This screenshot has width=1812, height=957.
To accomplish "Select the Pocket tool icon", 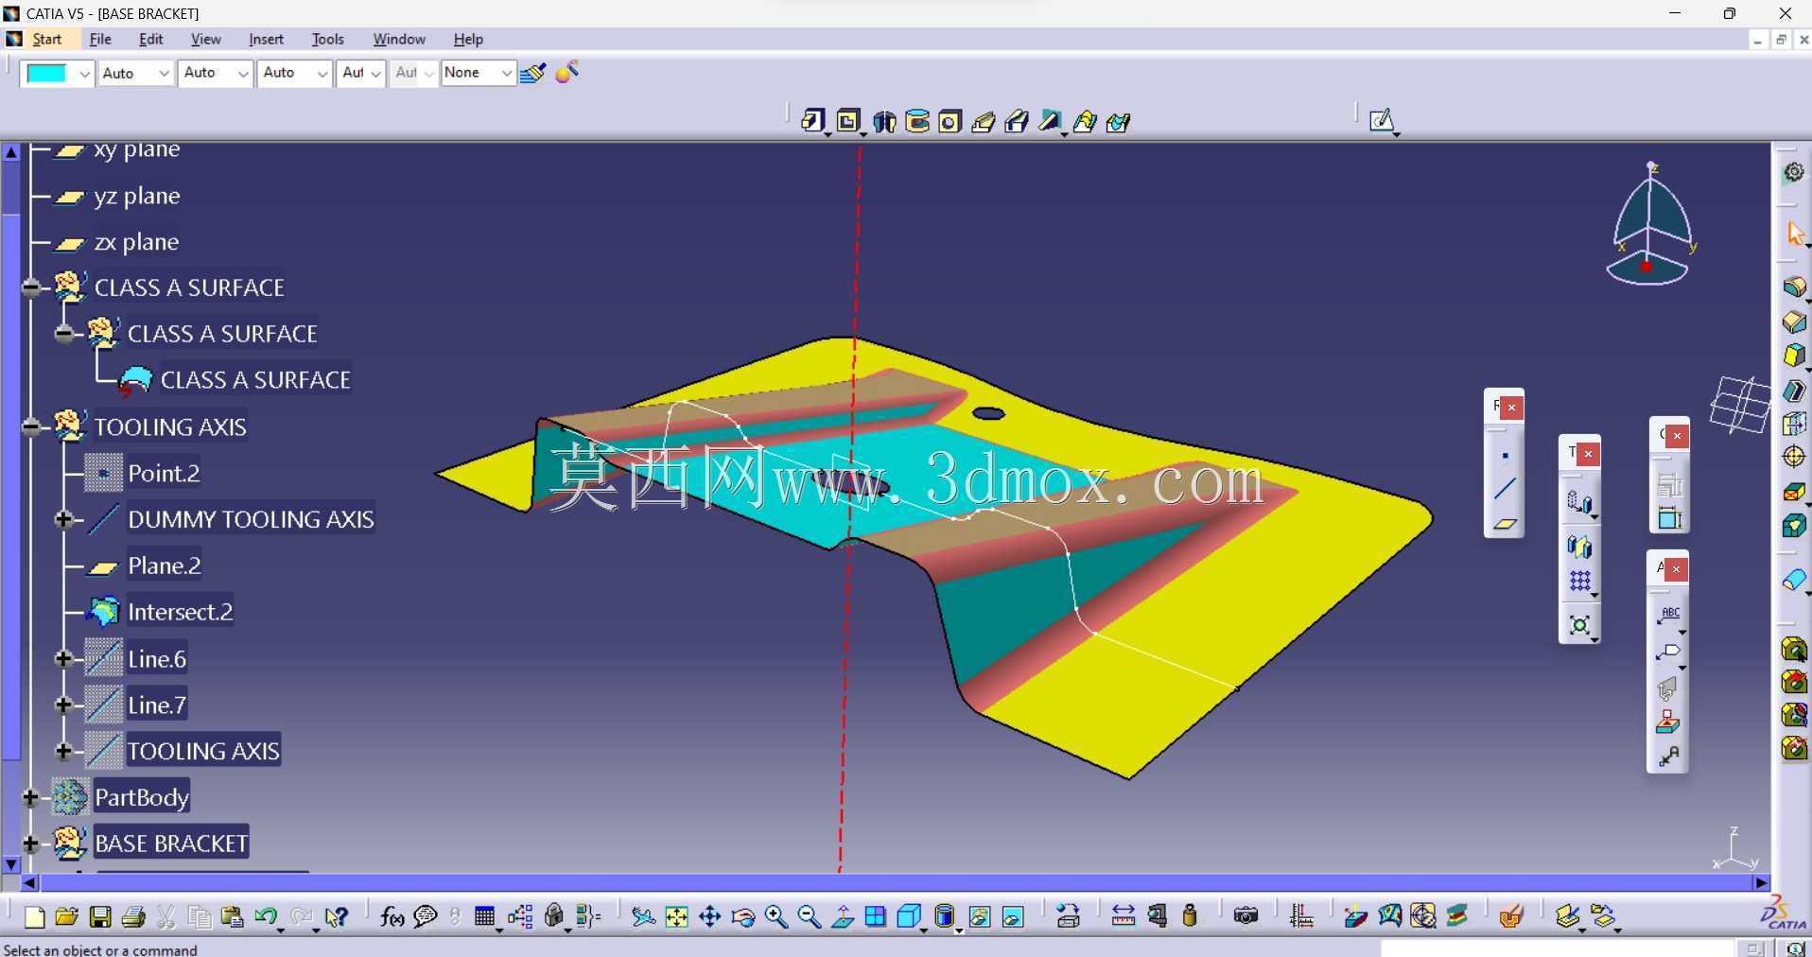I will coord(848,121).
